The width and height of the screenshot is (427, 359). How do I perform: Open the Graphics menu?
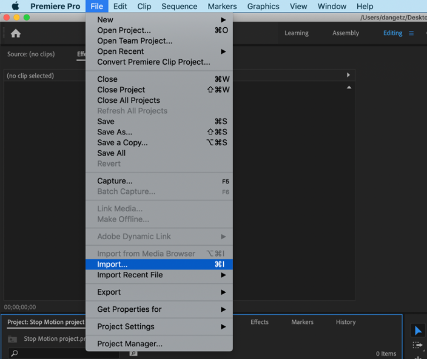pyautogui.click(x=263, y=6)
